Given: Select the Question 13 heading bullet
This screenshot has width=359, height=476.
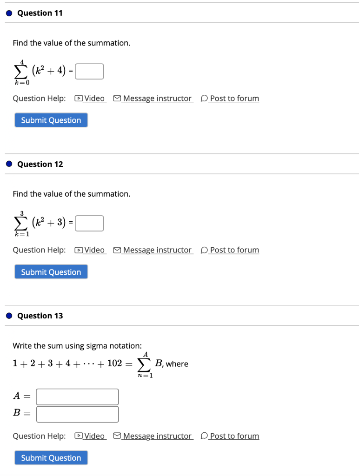Looking at the screenshot, I should click(x=9, y=316).
